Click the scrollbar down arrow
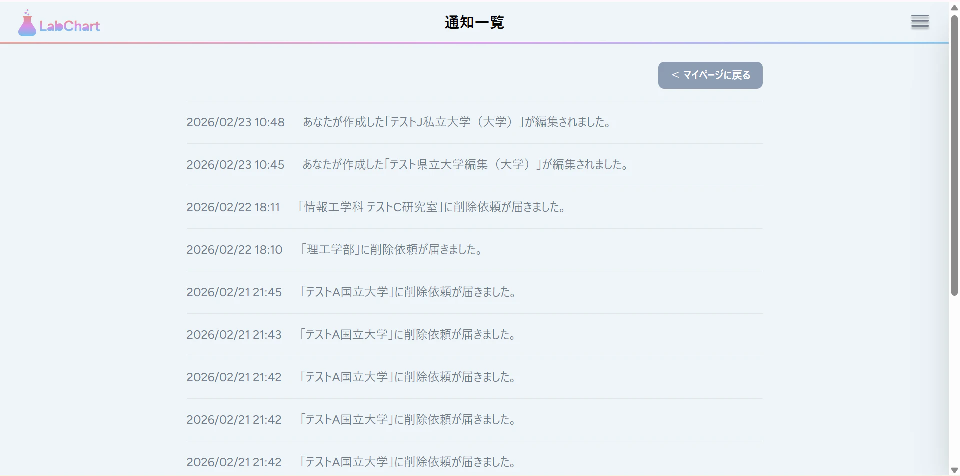Screen dimensions: 960x476 point(954,470)
